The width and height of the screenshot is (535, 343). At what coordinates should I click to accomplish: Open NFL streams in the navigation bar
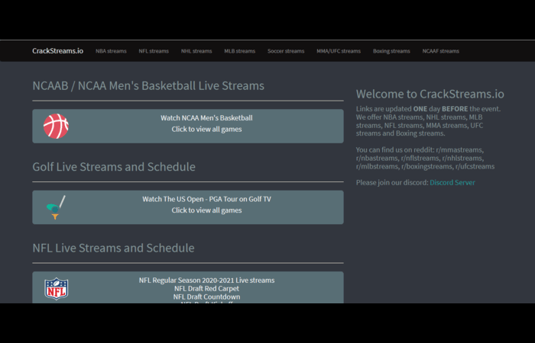(x=154, y=51)
